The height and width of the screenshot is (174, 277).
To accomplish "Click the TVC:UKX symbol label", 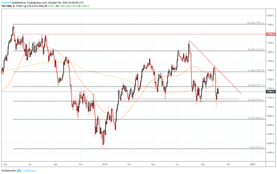I will click(7, 6).
